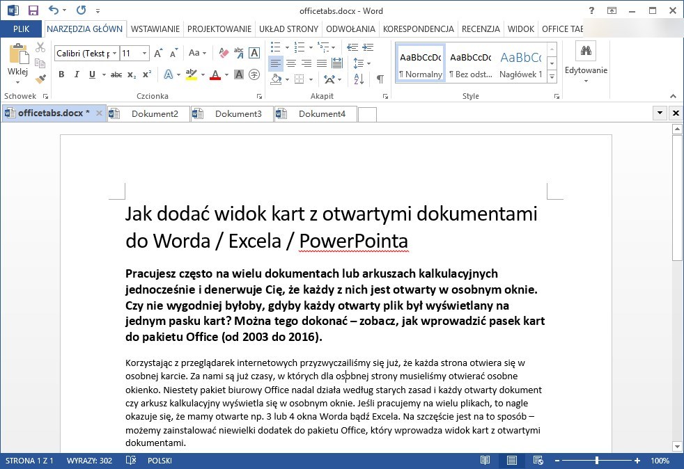
Task: Toggle superscript formatting
Action: click(147, 74)
